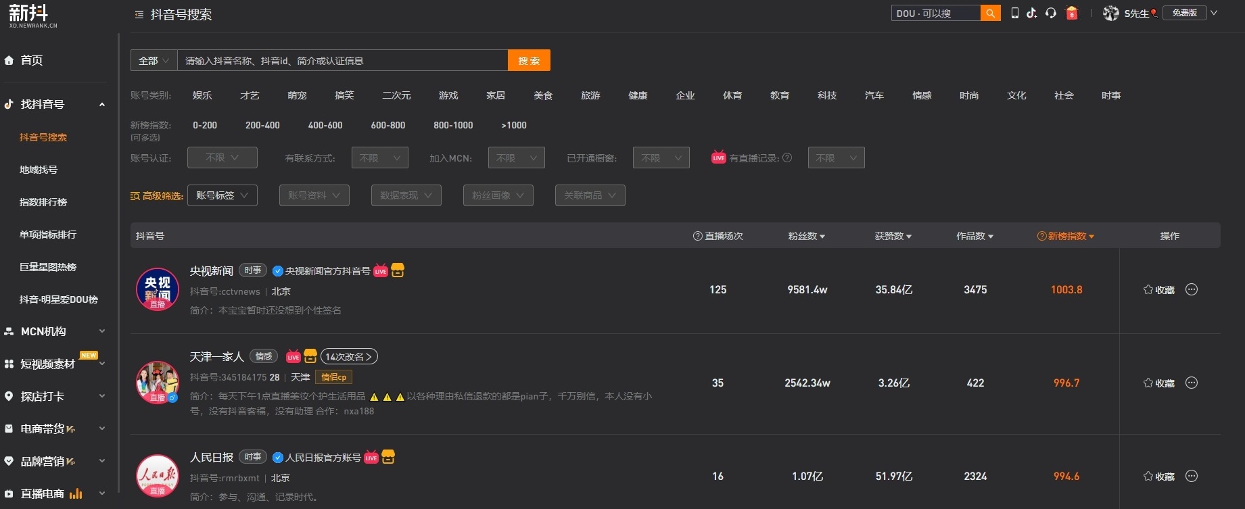1245x509 pixels.
Task: Filter by 美食 account category
Action: [543, 95]
